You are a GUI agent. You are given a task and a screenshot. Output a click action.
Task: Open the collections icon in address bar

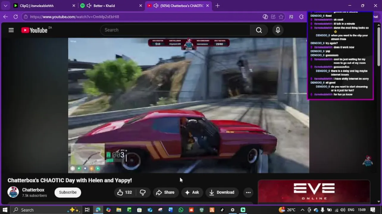pos(273,17)
